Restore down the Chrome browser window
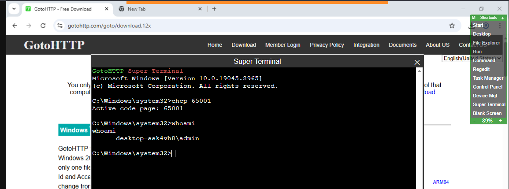The width and height of the screenshot is (509, 189). [481, 9]
